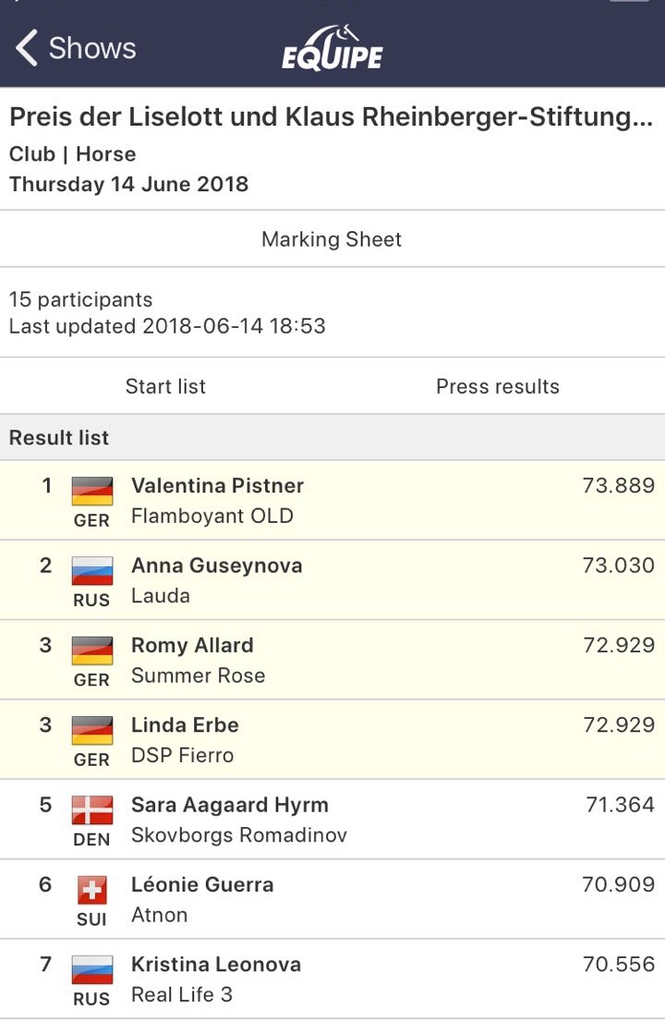Open Léonie Guerra score 70.909

tap(618, 884)
